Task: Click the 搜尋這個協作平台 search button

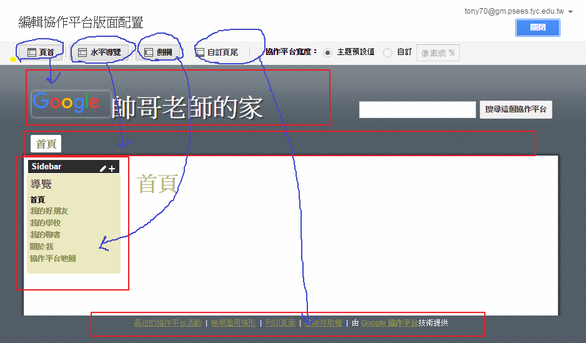Action: 516,109
